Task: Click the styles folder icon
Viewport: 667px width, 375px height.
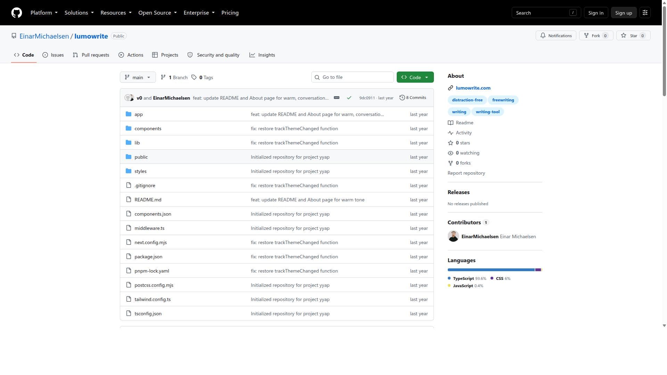Action: click(x=129, y=171)
